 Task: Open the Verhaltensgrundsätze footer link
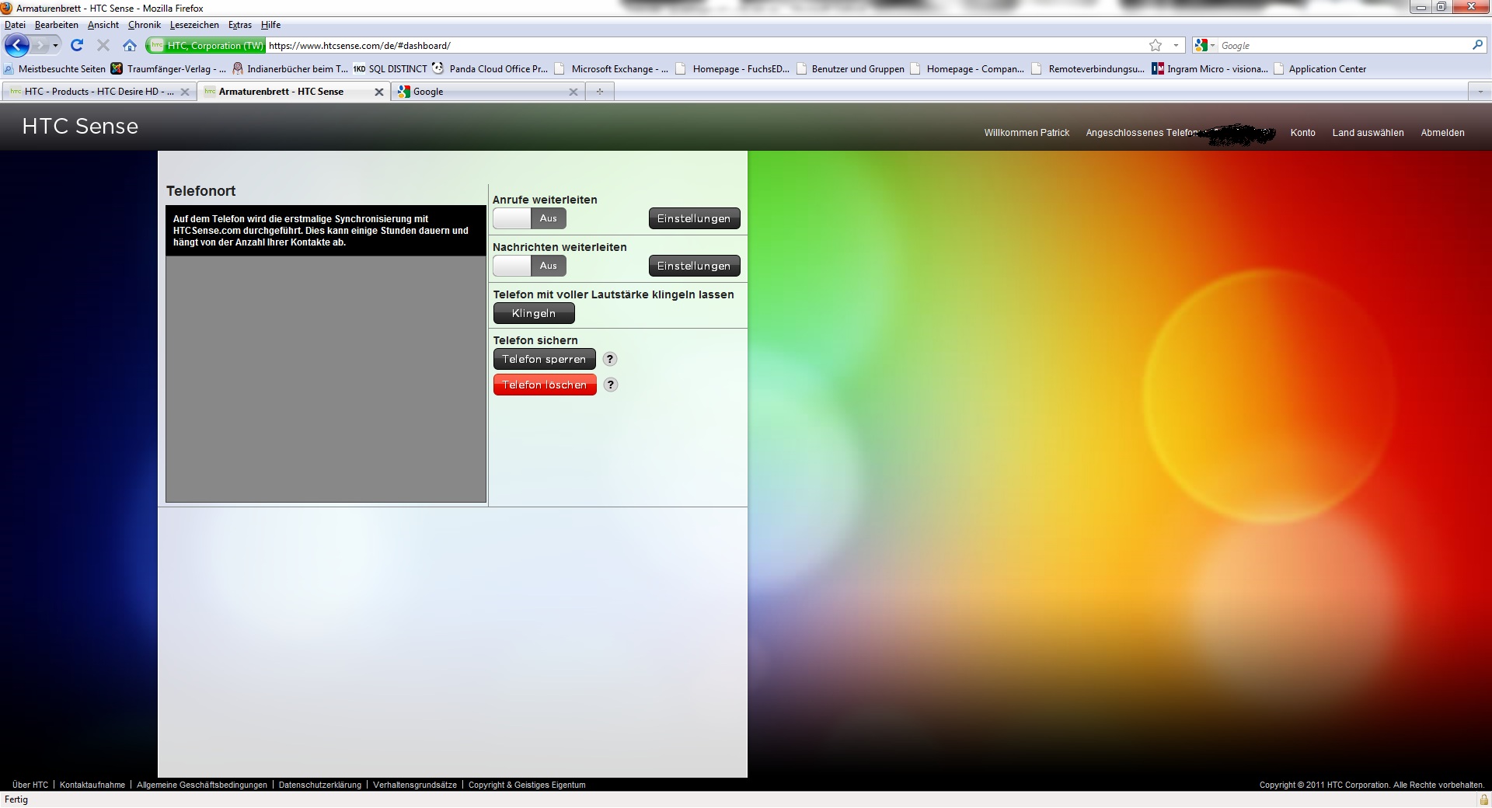(415, 785)
